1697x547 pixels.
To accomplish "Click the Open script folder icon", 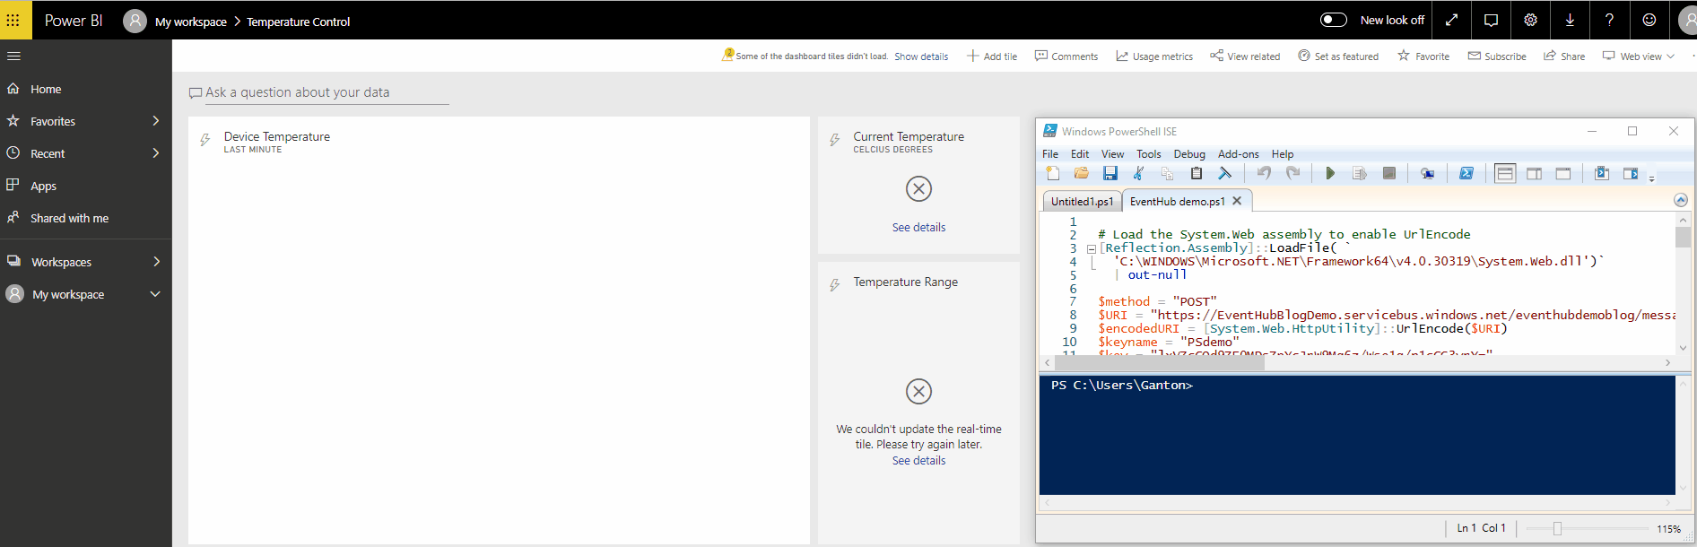I will coord(1082,173).
